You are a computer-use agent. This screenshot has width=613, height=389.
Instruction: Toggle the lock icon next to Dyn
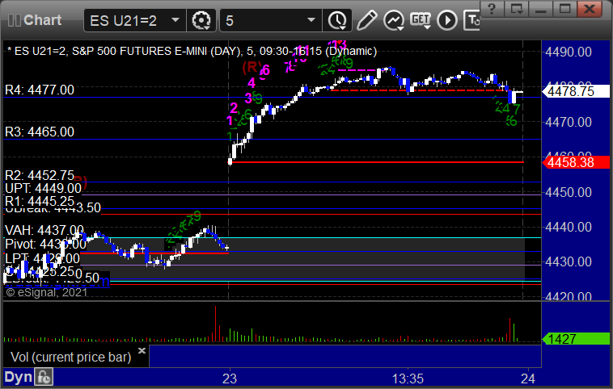[x=44, y=377]
